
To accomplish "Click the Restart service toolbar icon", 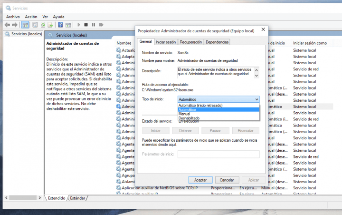I will click(101, 25).
